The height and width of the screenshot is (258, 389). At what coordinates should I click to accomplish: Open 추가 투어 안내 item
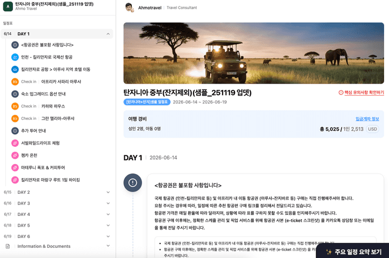(x=33, y=131)
